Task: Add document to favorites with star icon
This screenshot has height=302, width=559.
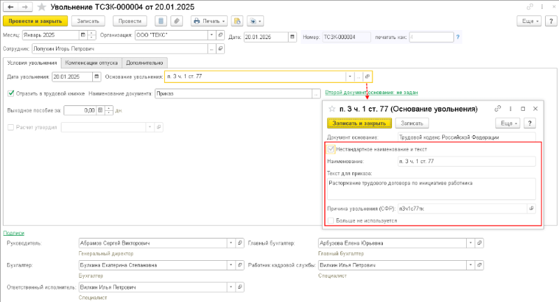Action: coord(42,7)
